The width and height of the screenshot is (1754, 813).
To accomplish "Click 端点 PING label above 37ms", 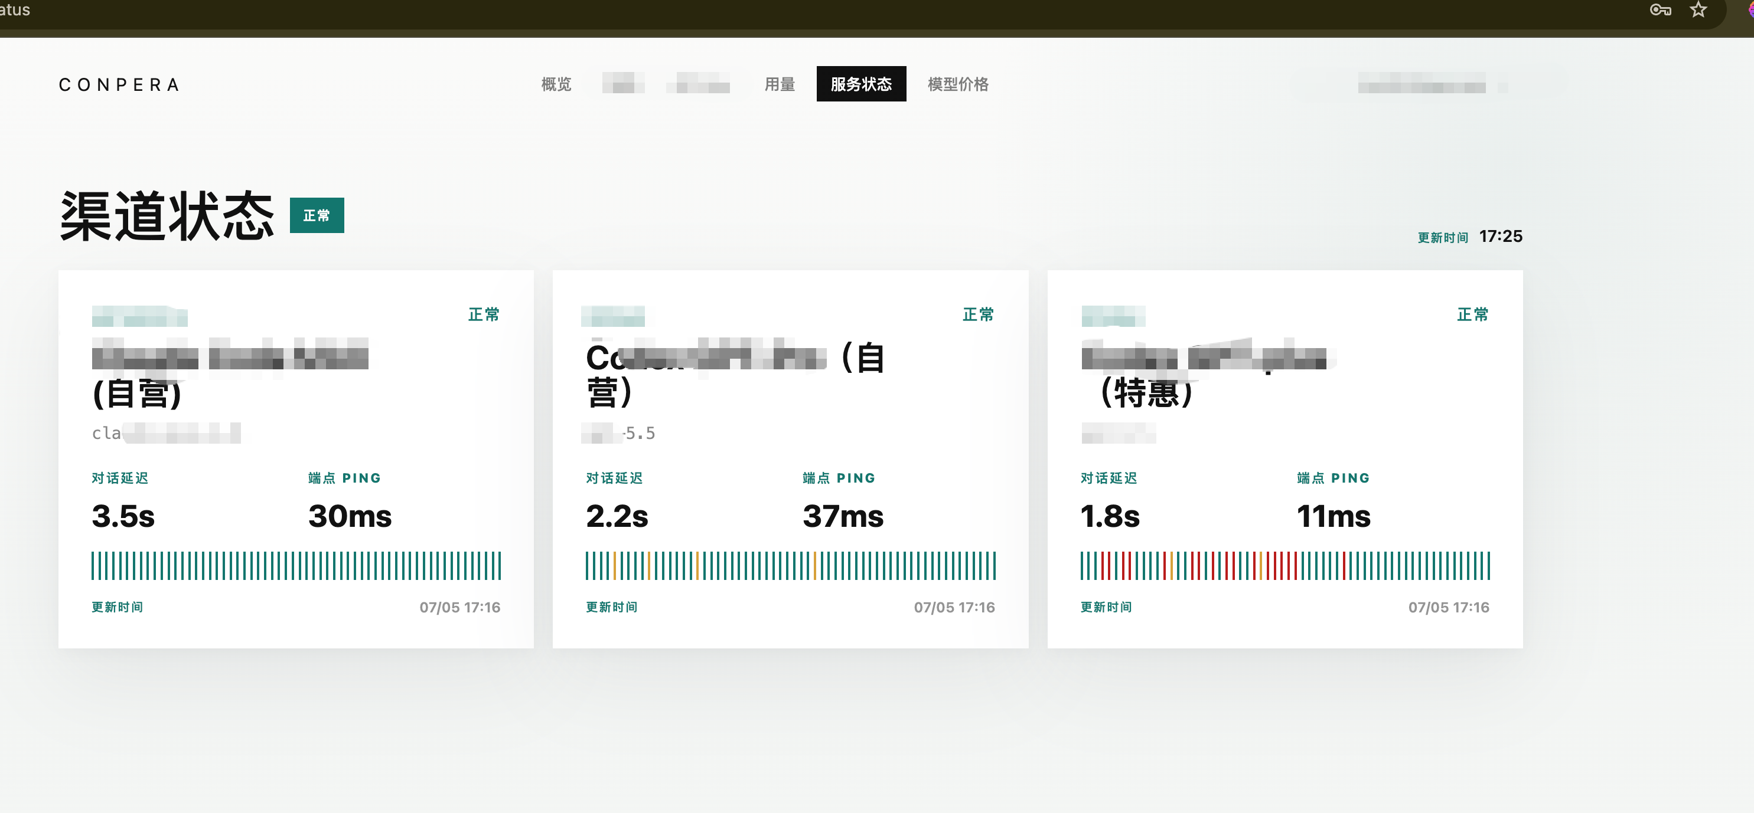I will click(839, 478).
